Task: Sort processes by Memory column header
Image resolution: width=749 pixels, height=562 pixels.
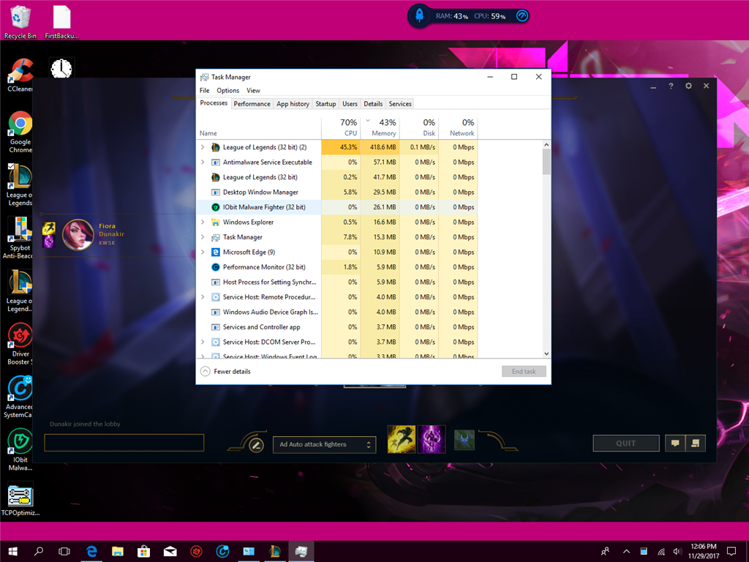Action: (380, 127)
